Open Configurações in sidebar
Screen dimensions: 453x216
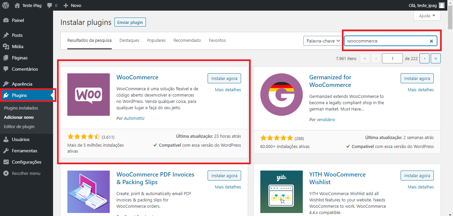27,162
